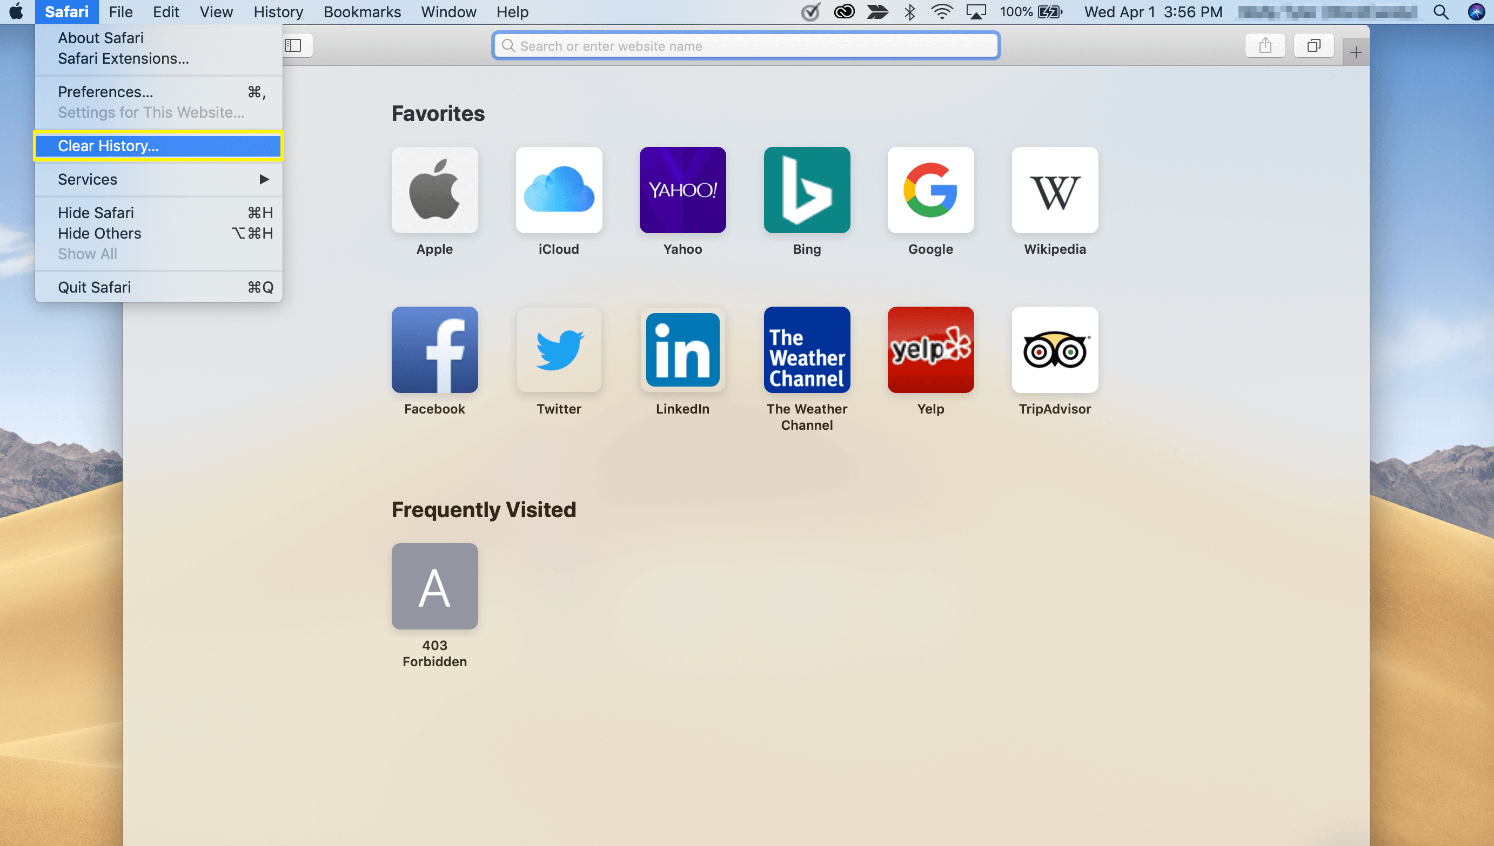Toggle Hide Others option in menu
1494x846 pixels.
tap(99, 233)
